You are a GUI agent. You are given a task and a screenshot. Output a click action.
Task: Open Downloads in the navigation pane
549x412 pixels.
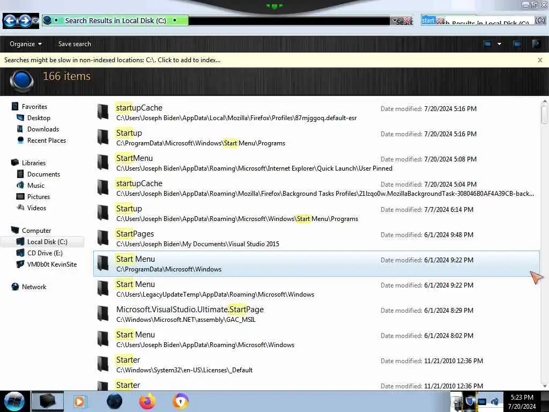43,129
